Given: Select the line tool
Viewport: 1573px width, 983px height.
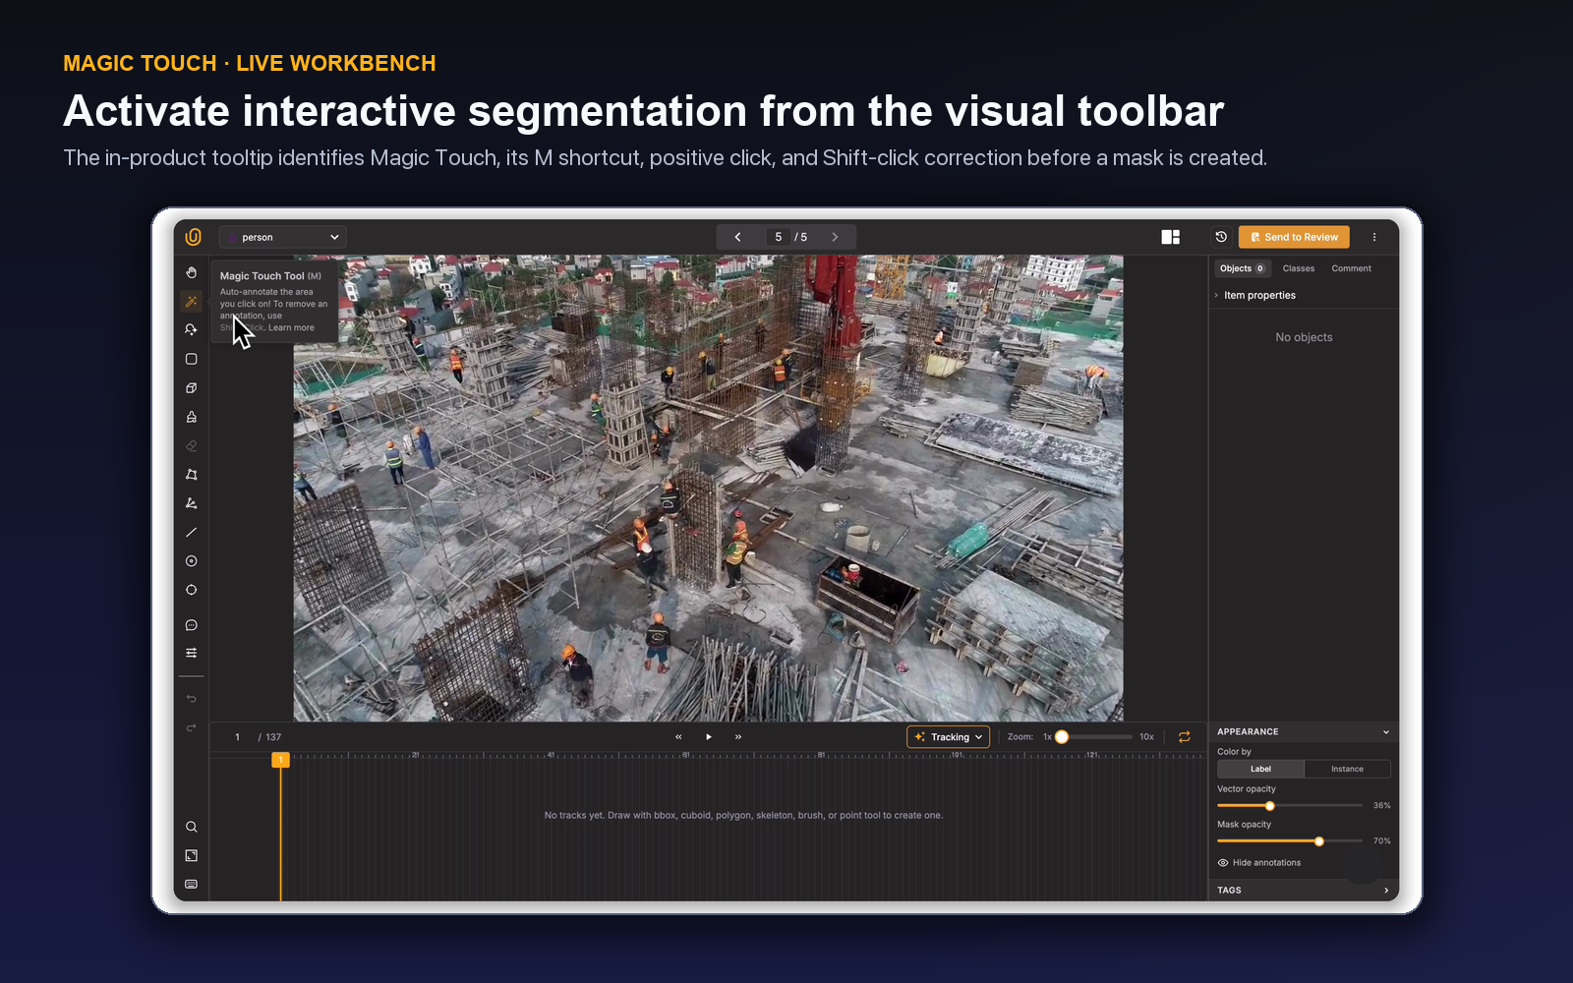Looking at the screenshot, I should pos(192,532).
